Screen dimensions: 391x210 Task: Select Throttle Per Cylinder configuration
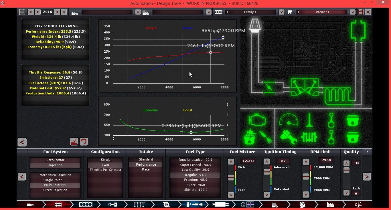pos(105,170)
